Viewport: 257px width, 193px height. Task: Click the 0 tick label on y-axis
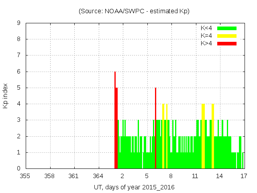point(19,168)
